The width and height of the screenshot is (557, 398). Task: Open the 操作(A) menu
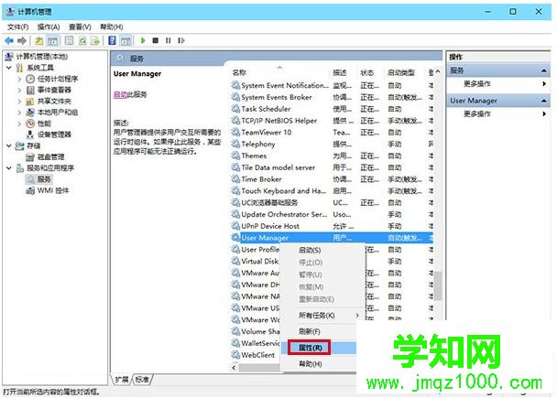coord(49,27)
